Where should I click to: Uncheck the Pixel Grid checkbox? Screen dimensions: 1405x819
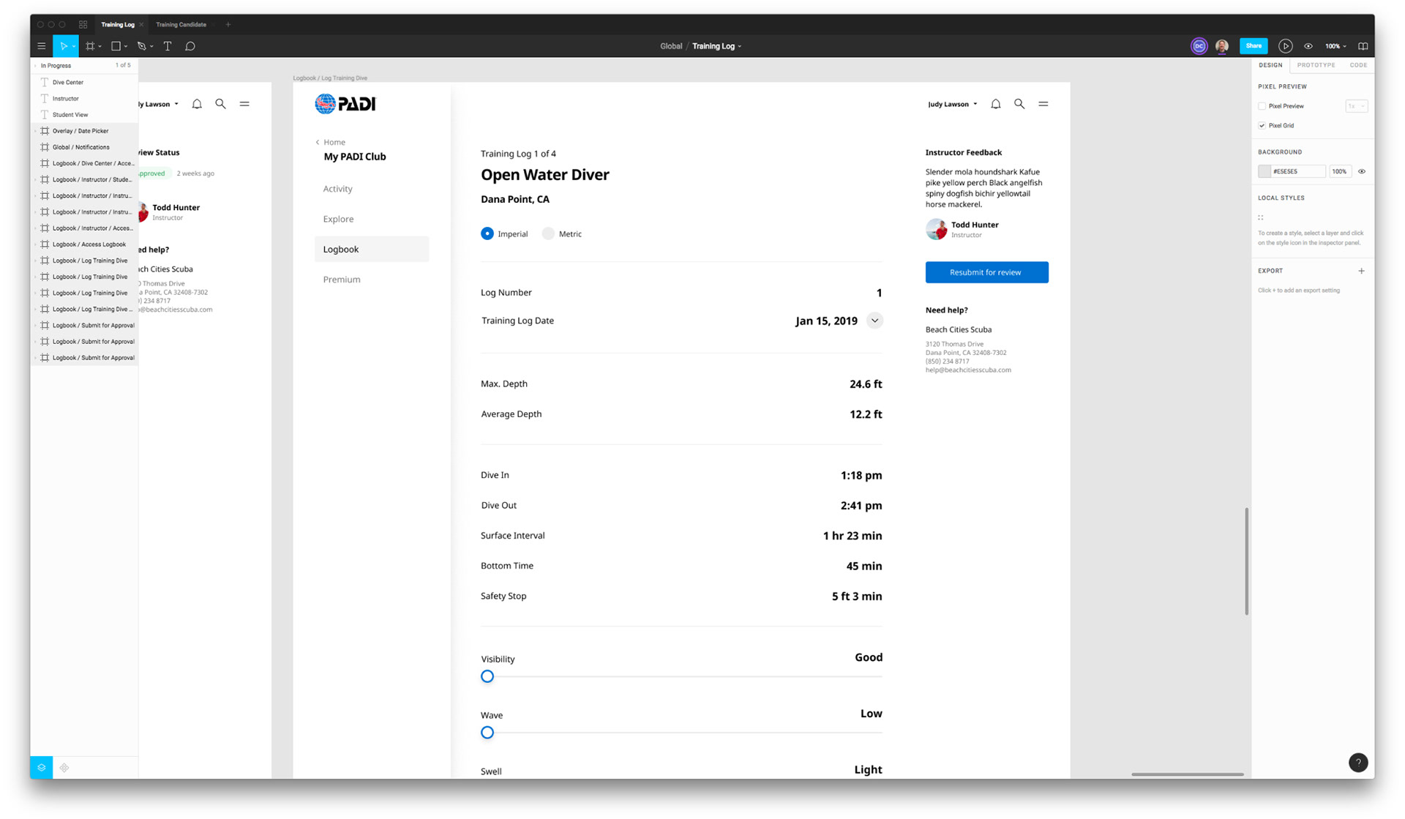coord(1262,126)
